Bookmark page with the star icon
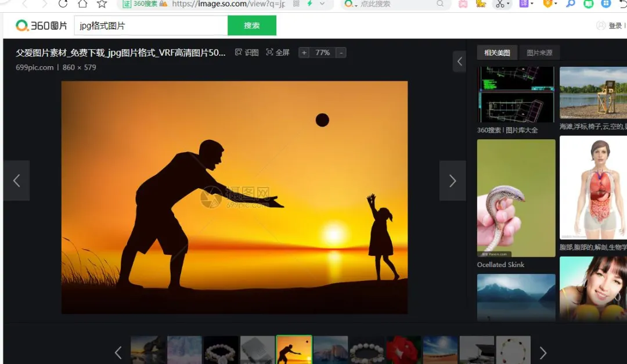The height and width of the screenshot is (364, 627). (x=102, y=3)
